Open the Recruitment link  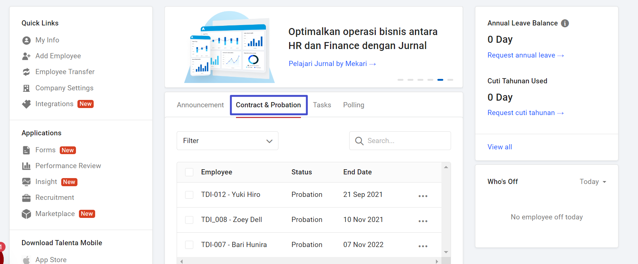coord(55,198)
